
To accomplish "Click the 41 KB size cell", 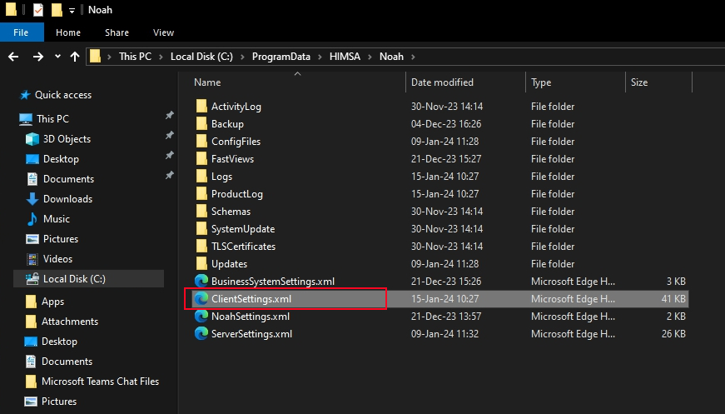I will pyautogui.click(x=673, y=299).
